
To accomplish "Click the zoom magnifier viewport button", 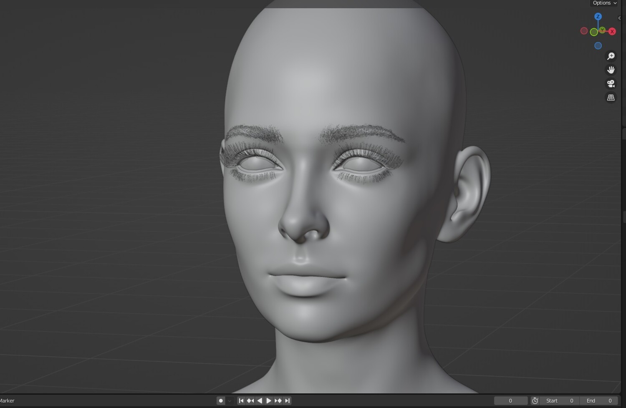I will click(611, 56).
